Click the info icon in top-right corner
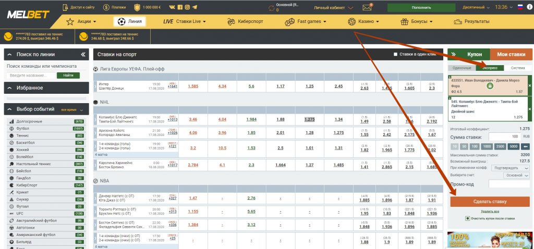 [529, 7]
